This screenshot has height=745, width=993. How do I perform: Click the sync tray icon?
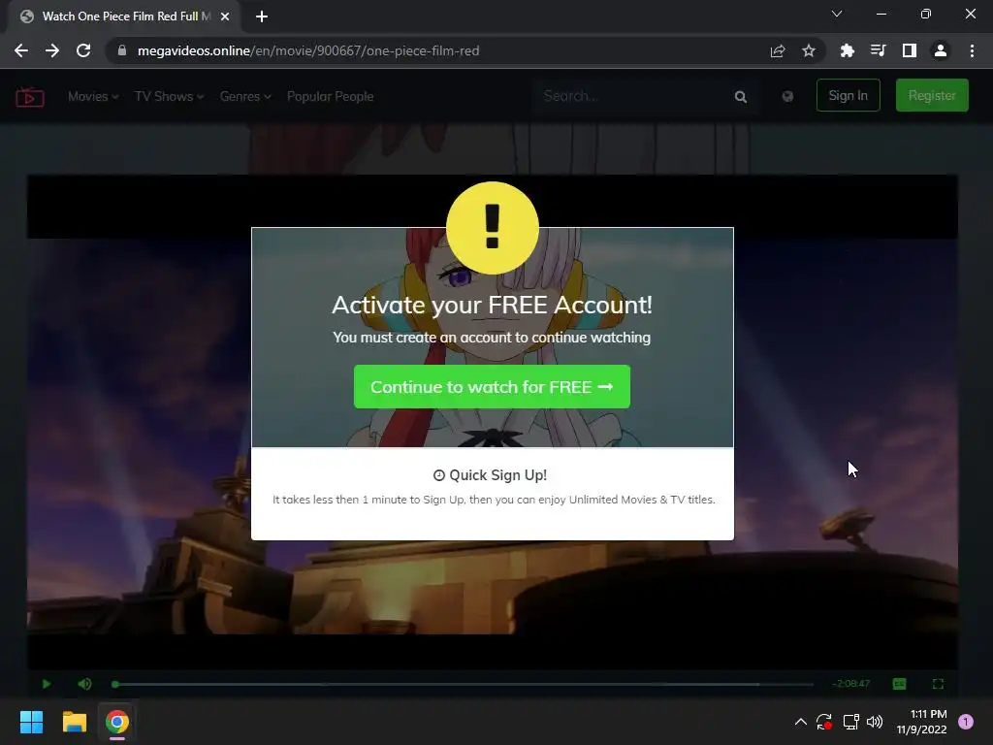coord(824,722)
